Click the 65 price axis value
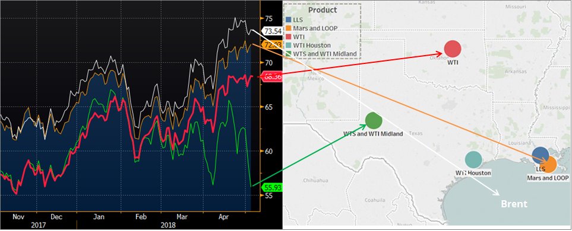Image resolution: width=572 pixels, height=231 pixels. (x=268, y=107)
